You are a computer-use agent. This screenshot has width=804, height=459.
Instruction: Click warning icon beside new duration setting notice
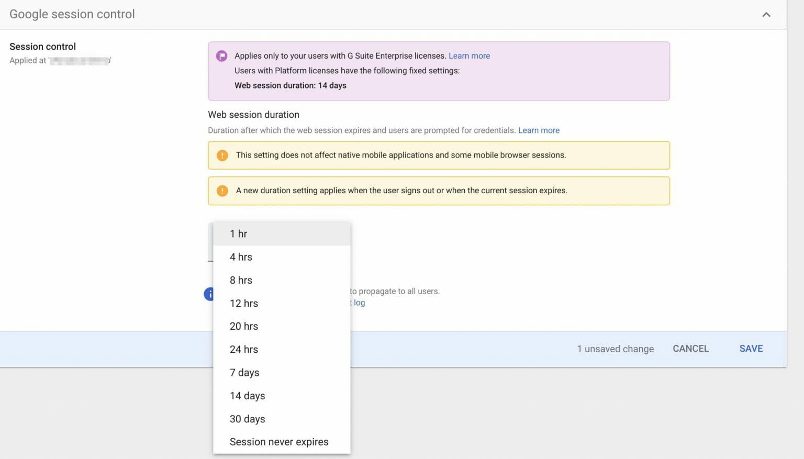tap(222, 191)
